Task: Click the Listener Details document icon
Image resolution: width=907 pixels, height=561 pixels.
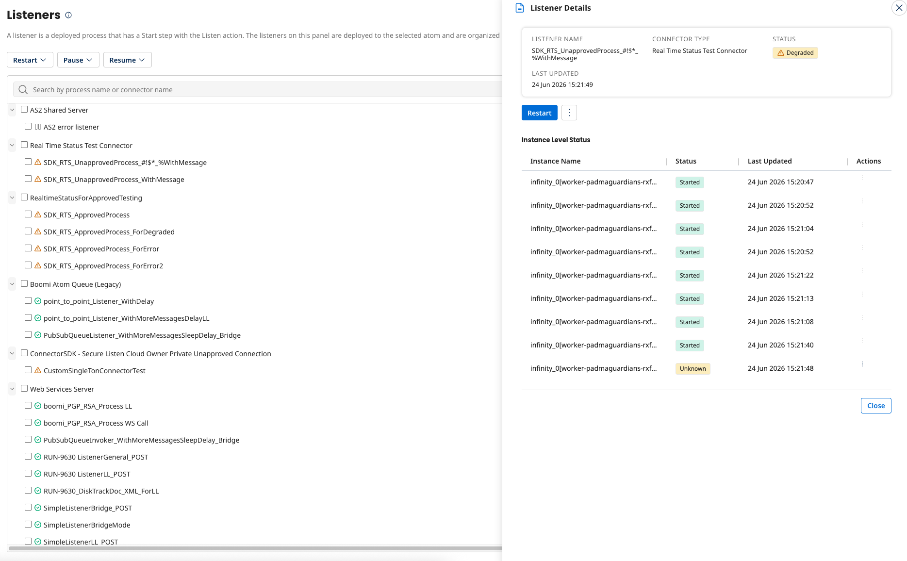Action: (520, 8)
